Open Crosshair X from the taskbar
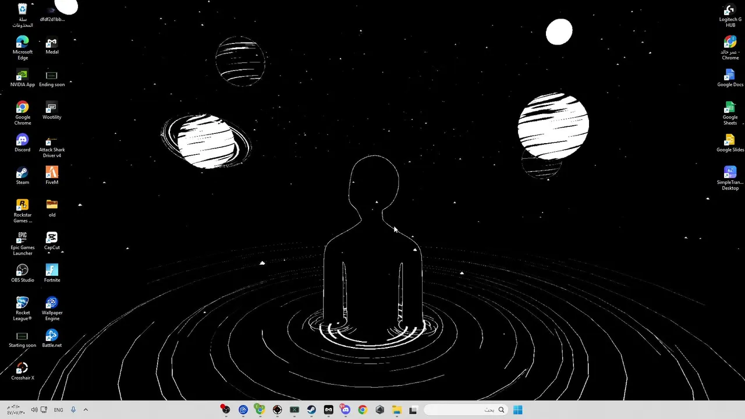Viewport: 745px width, 419px height. pos(277,410)
